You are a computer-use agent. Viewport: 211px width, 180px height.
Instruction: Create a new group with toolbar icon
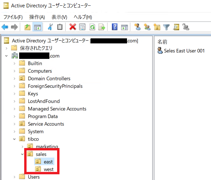(x=147, y=27)
